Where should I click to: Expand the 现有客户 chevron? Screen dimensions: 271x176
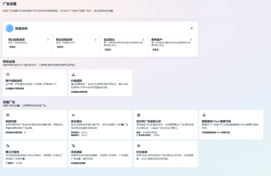[x=191, y=40]
